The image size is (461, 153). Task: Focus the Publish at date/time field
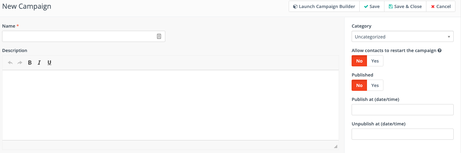tap(402, 110)
